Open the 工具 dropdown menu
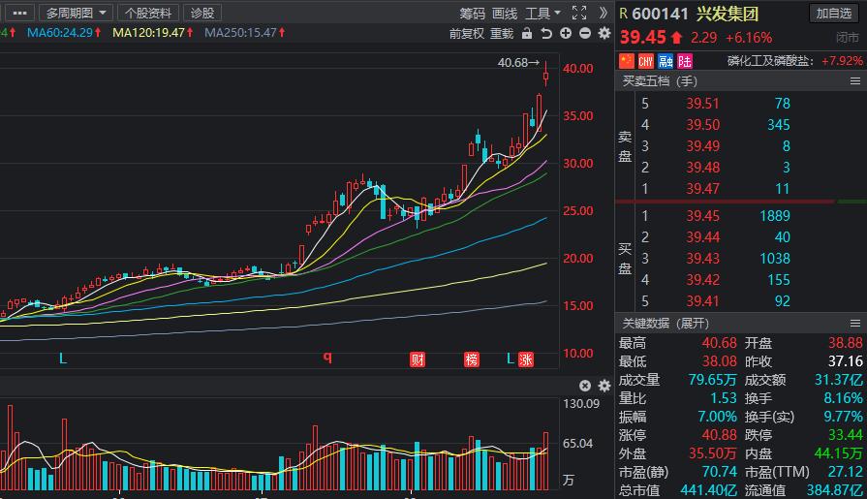 pos(542,13)
